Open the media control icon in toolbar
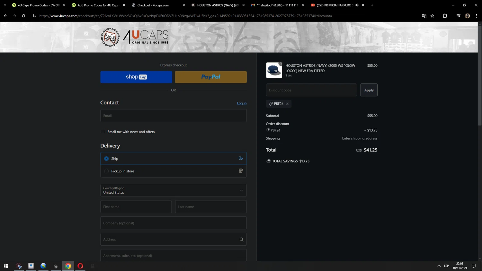This screenshot has height=271, width=482. [458, 16]
